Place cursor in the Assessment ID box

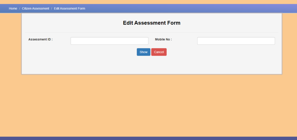coord(109,41)
